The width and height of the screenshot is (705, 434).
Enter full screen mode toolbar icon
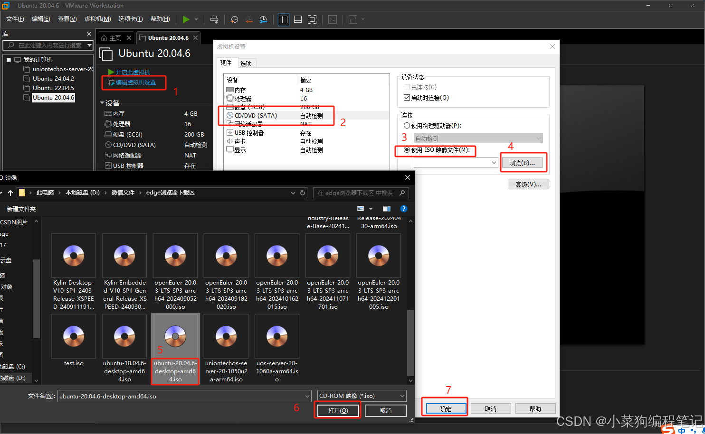[312, 19]
